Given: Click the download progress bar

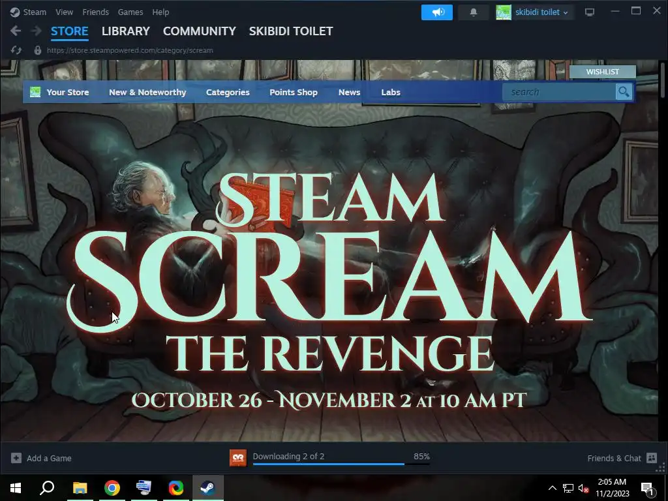Looking at the screenshot, I should point(341,464).
